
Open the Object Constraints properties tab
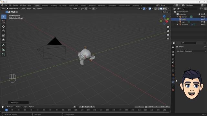(x=173, y=82)
